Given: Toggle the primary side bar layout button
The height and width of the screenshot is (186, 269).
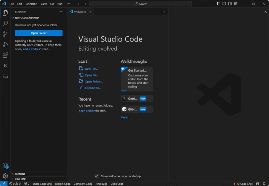Looking at the screenshot, I should 219,4.
